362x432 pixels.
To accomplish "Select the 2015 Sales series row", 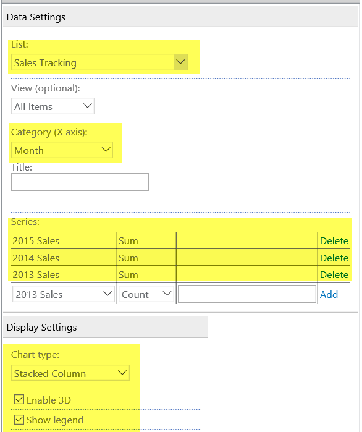I will [x=180, y=240].
